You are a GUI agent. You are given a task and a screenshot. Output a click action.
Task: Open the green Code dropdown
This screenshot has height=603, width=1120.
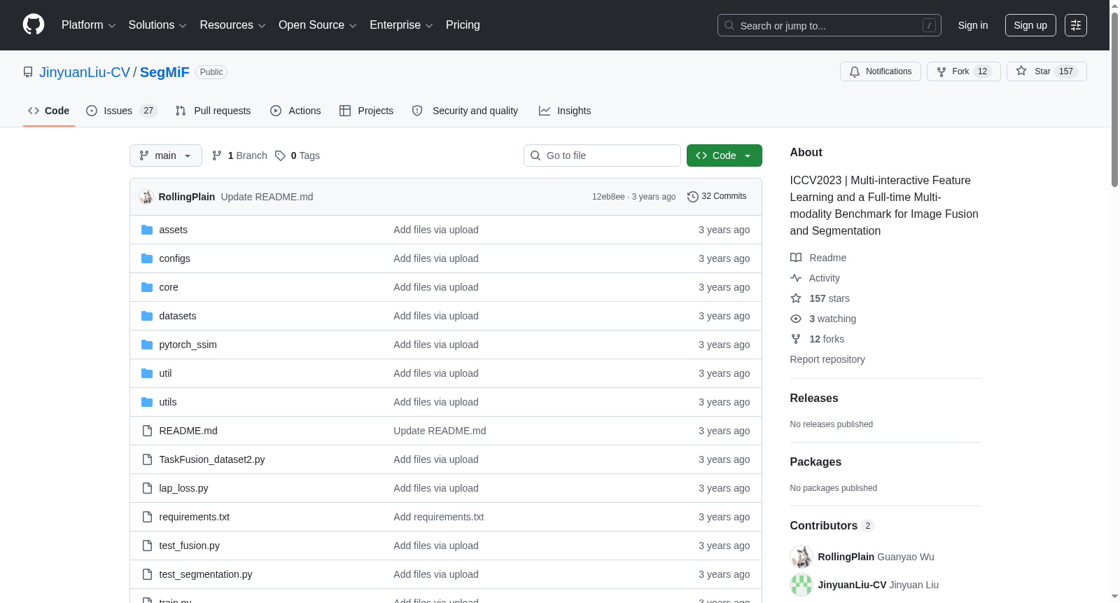[x=724, y=155]
